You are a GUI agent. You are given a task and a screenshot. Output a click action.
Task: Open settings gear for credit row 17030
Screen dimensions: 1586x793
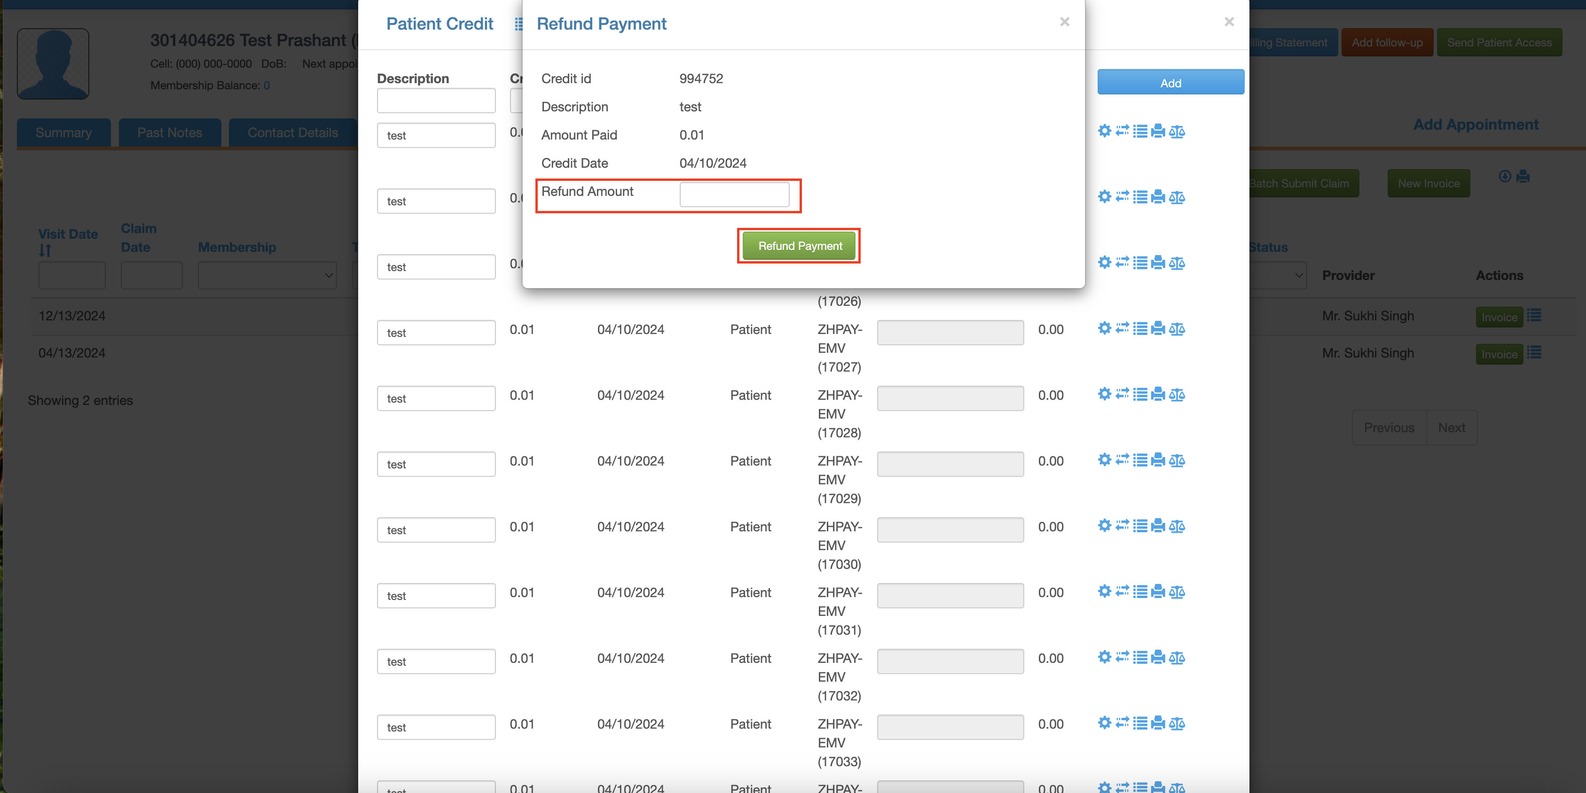pyautogui.click(x=1105, y=525)
